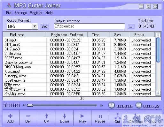The height and width of the screenshot is (127, 164).
Task: Select Crazy for you.wma row
Action: (x=79, y=63)
